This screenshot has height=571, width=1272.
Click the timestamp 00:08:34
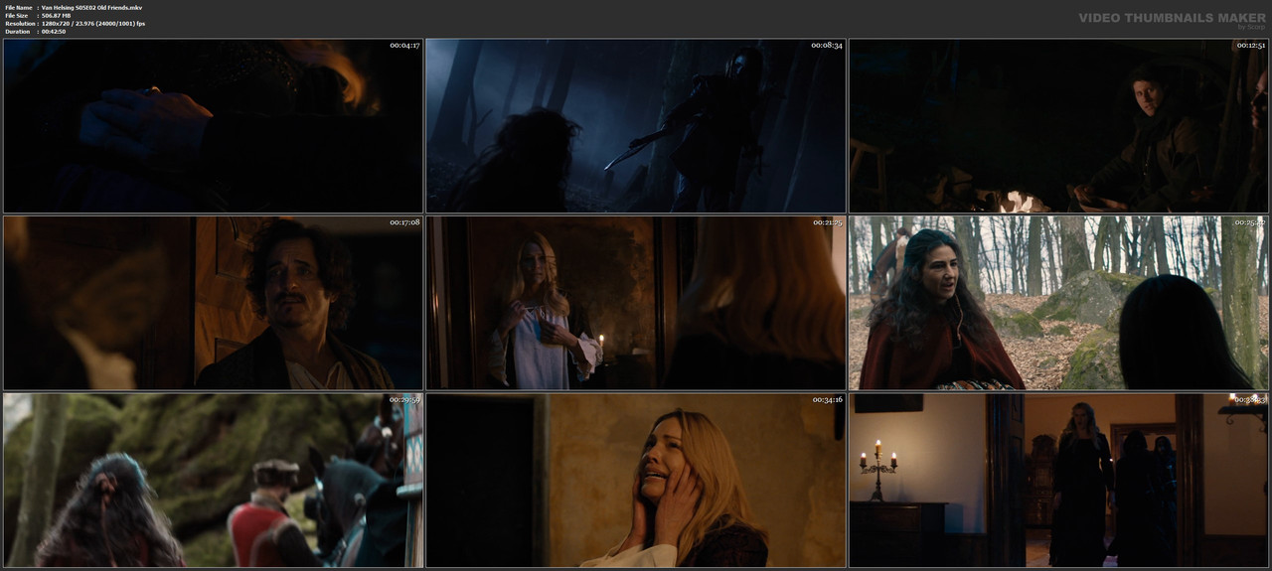pos(827,46)
